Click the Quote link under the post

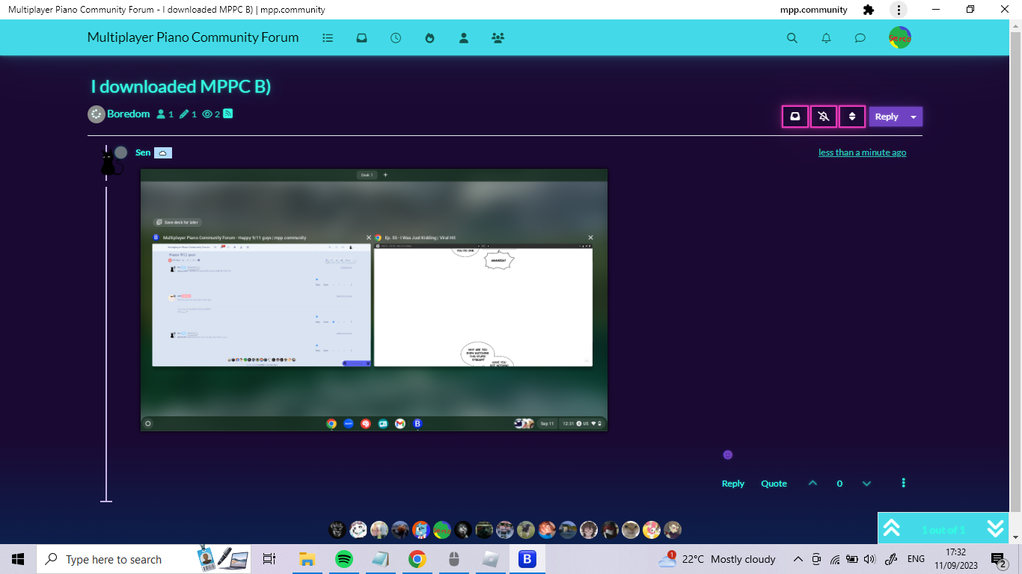pyautogui.click(x=774, y=484)
